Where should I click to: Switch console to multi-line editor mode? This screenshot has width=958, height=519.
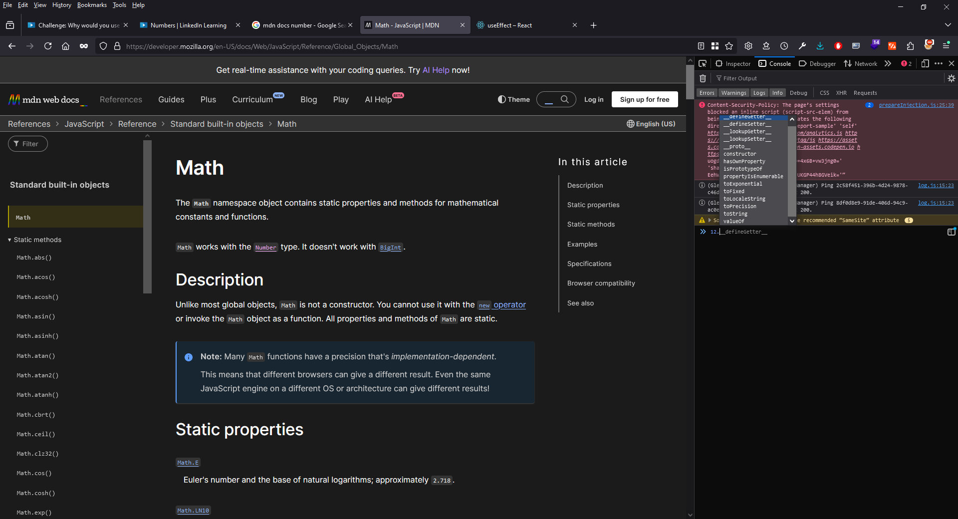(x=952, y=232)
